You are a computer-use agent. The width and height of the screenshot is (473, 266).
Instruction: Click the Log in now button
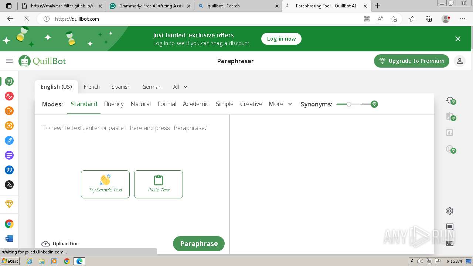(281, 39)
